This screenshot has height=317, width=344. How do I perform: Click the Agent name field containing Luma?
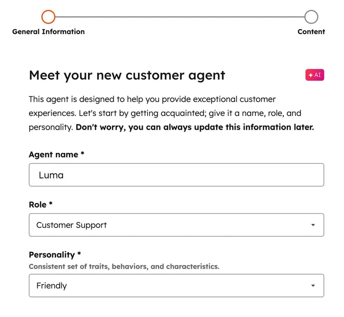(176, 175)
